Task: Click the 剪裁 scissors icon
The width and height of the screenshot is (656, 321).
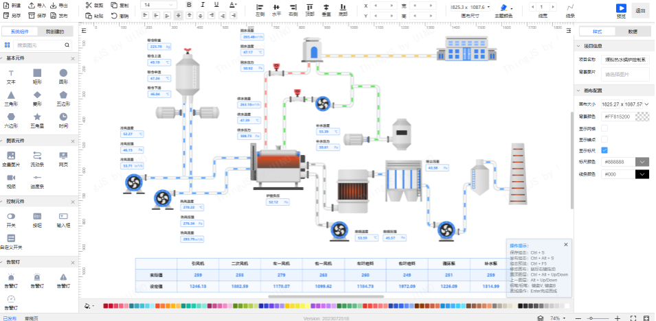Action: [89, 5]
